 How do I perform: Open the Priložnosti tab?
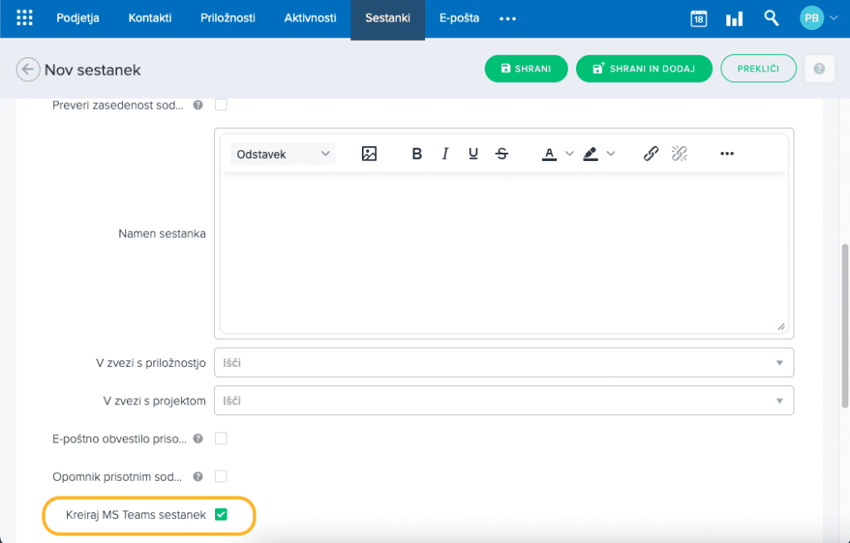pos(227,18)
